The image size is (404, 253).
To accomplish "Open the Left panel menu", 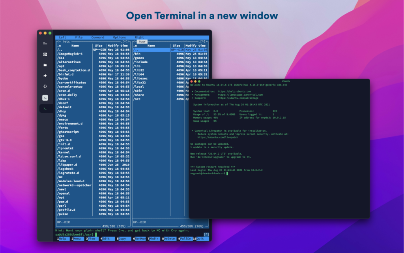I will 62,38.
